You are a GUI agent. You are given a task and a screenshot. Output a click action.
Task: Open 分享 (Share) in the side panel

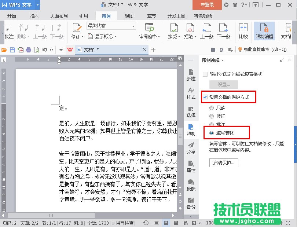[x=191, y=148]
